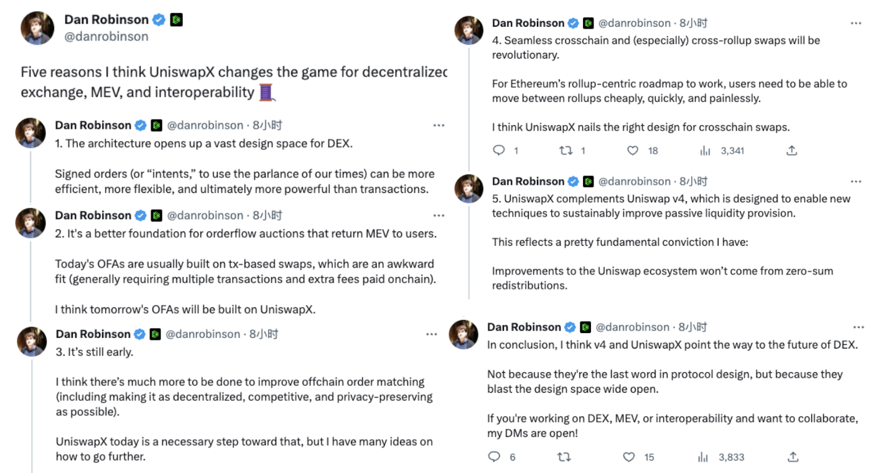Open more options on tweet 1
This screenshot has height=473, width=871.
click(439, 125)
